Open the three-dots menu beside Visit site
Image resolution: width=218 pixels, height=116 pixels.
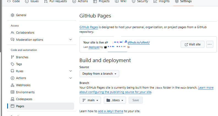(210, 44)
